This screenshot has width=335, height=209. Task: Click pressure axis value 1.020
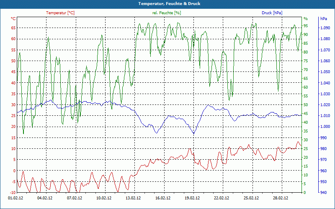coord(325,105)
